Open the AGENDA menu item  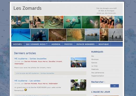56,44
